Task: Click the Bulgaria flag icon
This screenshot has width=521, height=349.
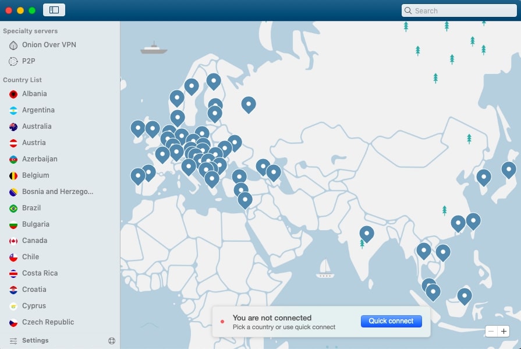Action: click(13, 224)
